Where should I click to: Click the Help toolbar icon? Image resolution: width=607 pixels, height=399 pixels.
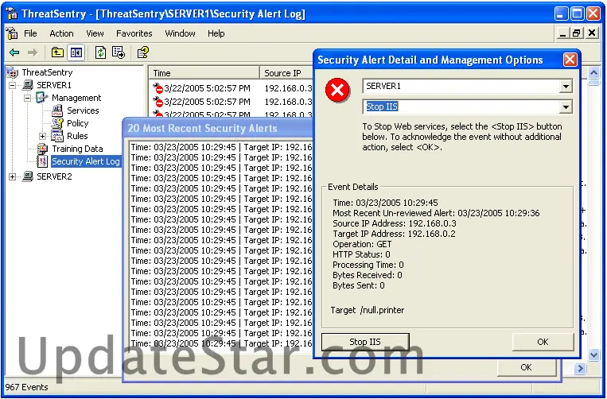click(143, 52)
